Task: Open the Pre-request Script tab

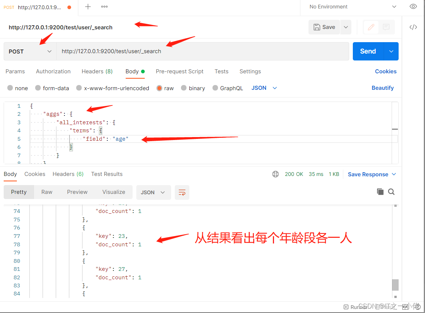Action: (180, 71)
